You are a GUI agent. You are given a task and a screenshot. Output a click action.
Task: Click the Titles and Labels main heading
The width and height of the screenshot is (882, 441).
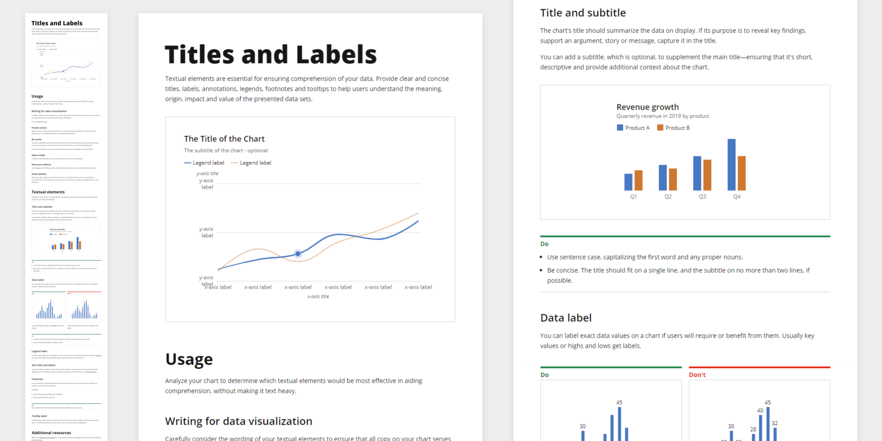pos(271,54)
